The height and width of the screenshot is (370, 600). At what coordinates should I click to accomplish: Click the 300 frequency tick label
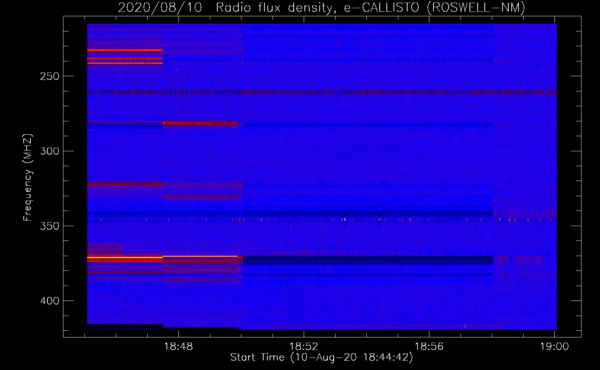tap(50, 151)
